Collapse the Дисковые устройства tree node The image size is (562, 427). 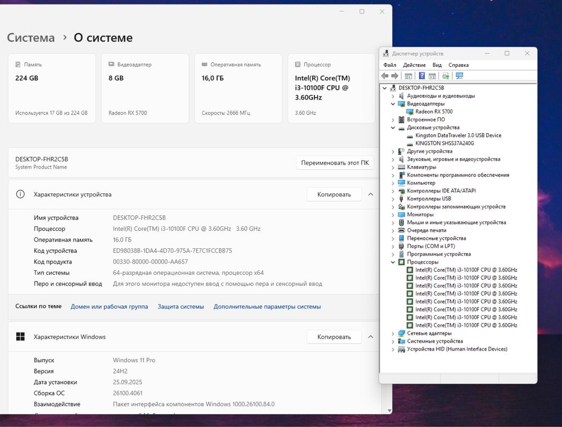(x=393, y=128)
